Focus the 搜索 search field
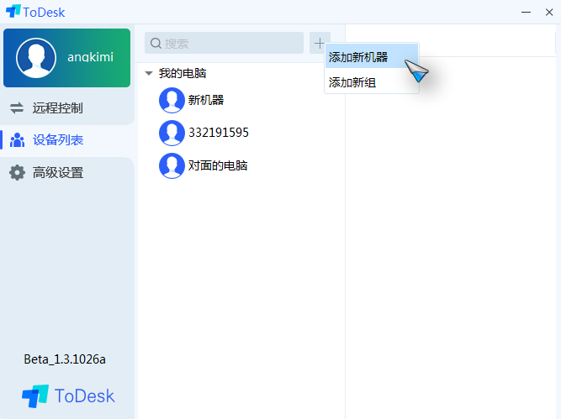Image resolution: width=561 pixels, height=419 pixels. pyautogui.click(x=224, y=43)
